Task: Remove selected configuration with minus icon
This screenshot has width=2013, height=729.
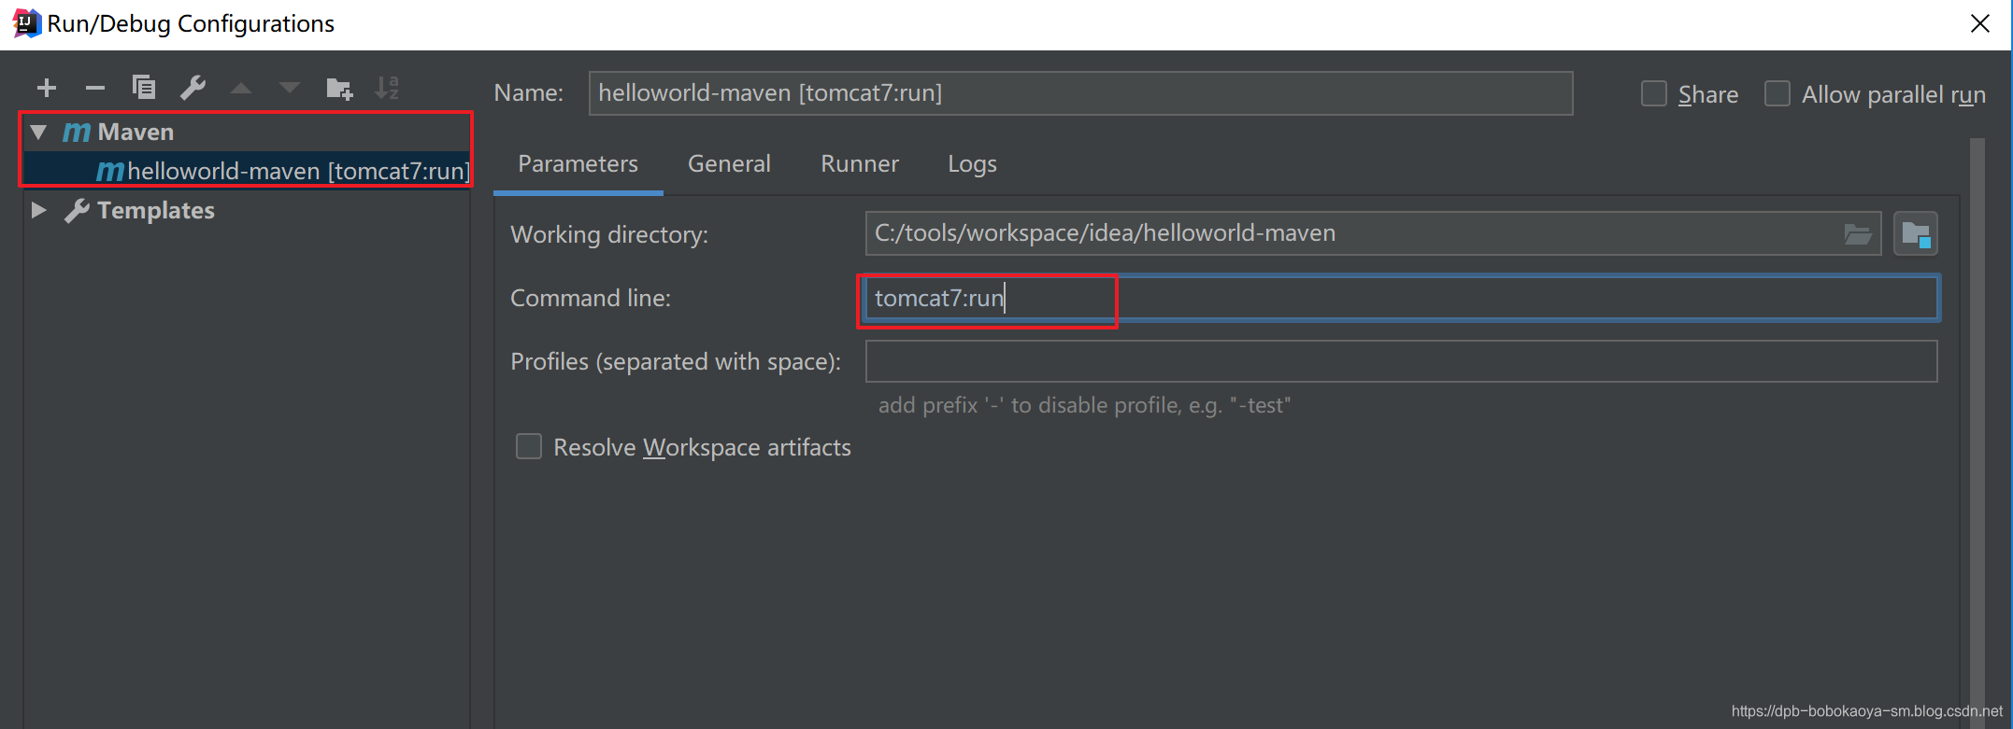Action: pyautogui.click(x=95, y=88)
